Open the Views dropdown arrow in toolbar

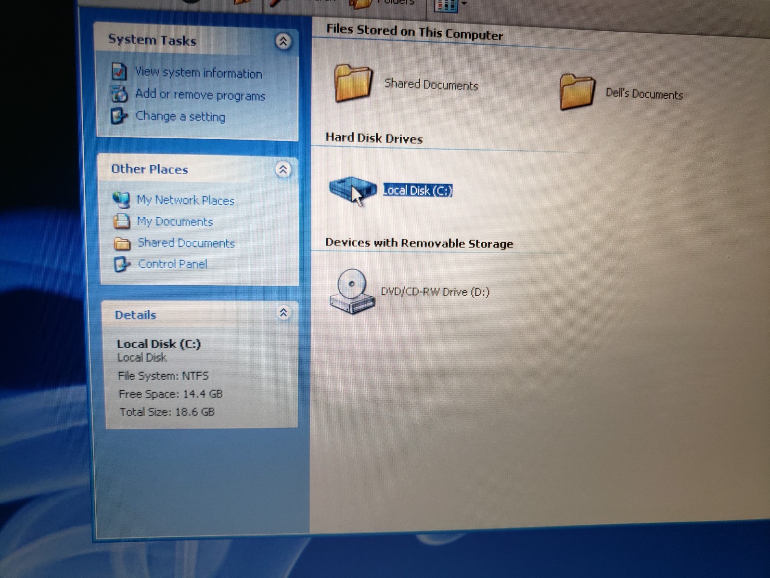[464, 4]
